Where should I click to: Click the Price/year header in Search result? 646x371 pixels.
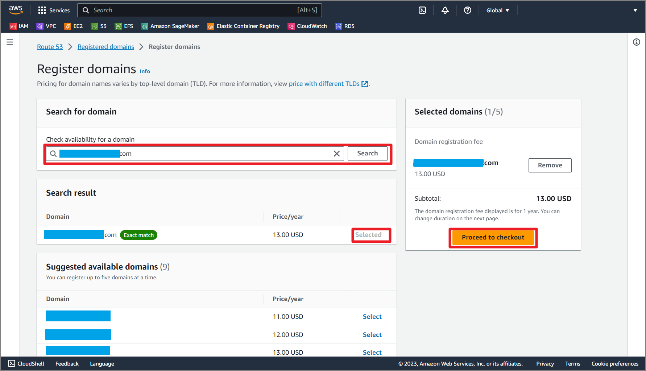point(288,217)
